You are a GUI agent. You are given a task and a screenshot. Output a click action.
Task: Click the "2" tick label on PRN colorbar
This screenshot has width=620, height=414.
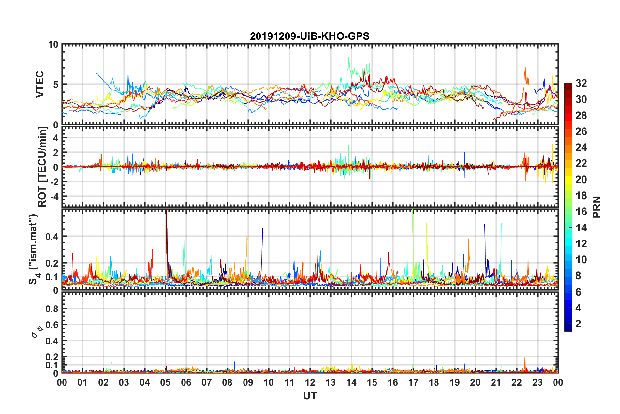coord(578,324)
